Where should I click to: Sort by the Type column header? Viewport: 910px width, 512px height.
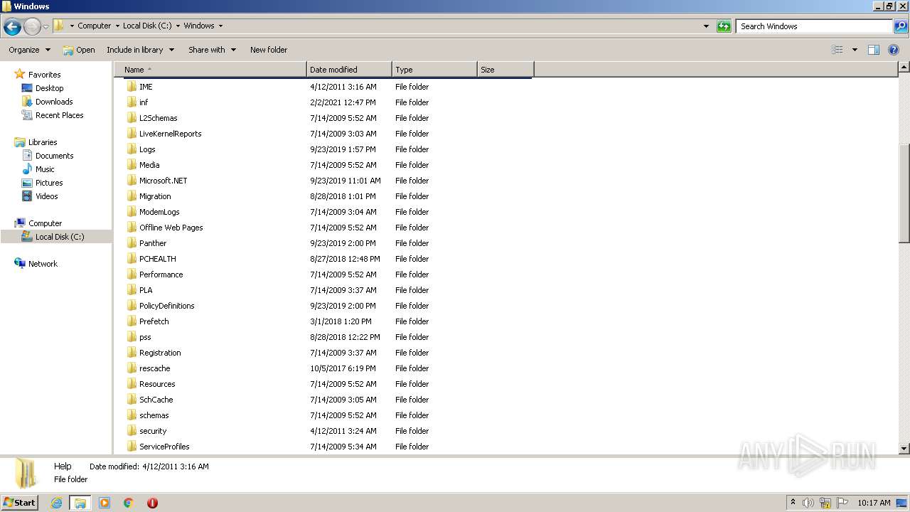pos(434,70)
